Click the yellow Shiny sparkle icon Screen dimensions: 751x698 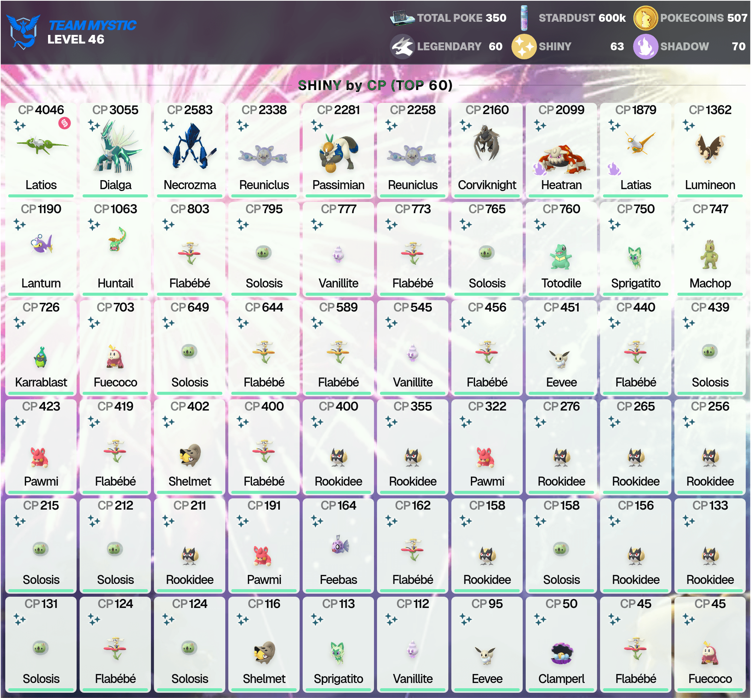pos(524,47)
